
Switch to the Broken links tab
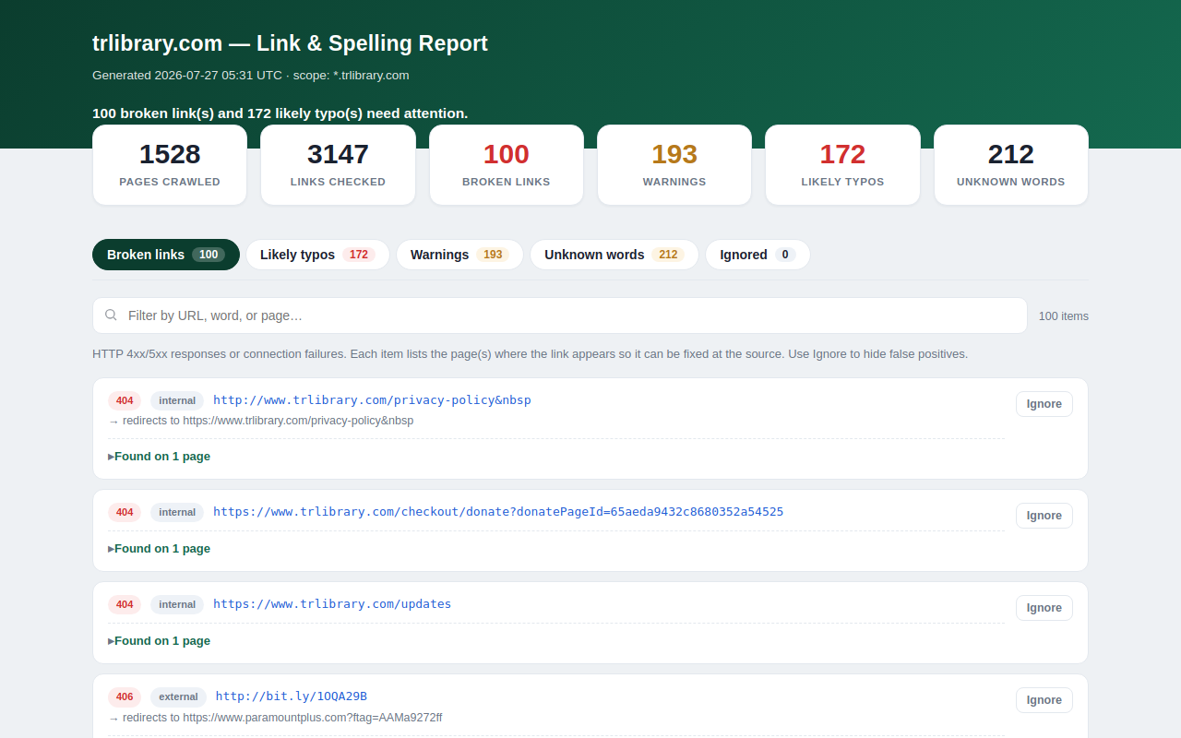coord(166,255)
